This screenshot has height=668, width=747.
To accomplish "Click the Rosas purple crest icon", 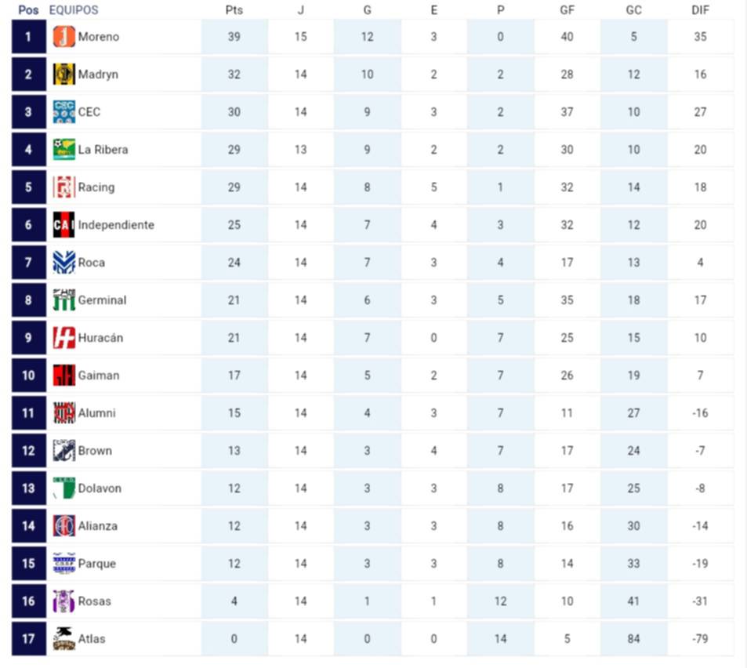I will [64, 601].
